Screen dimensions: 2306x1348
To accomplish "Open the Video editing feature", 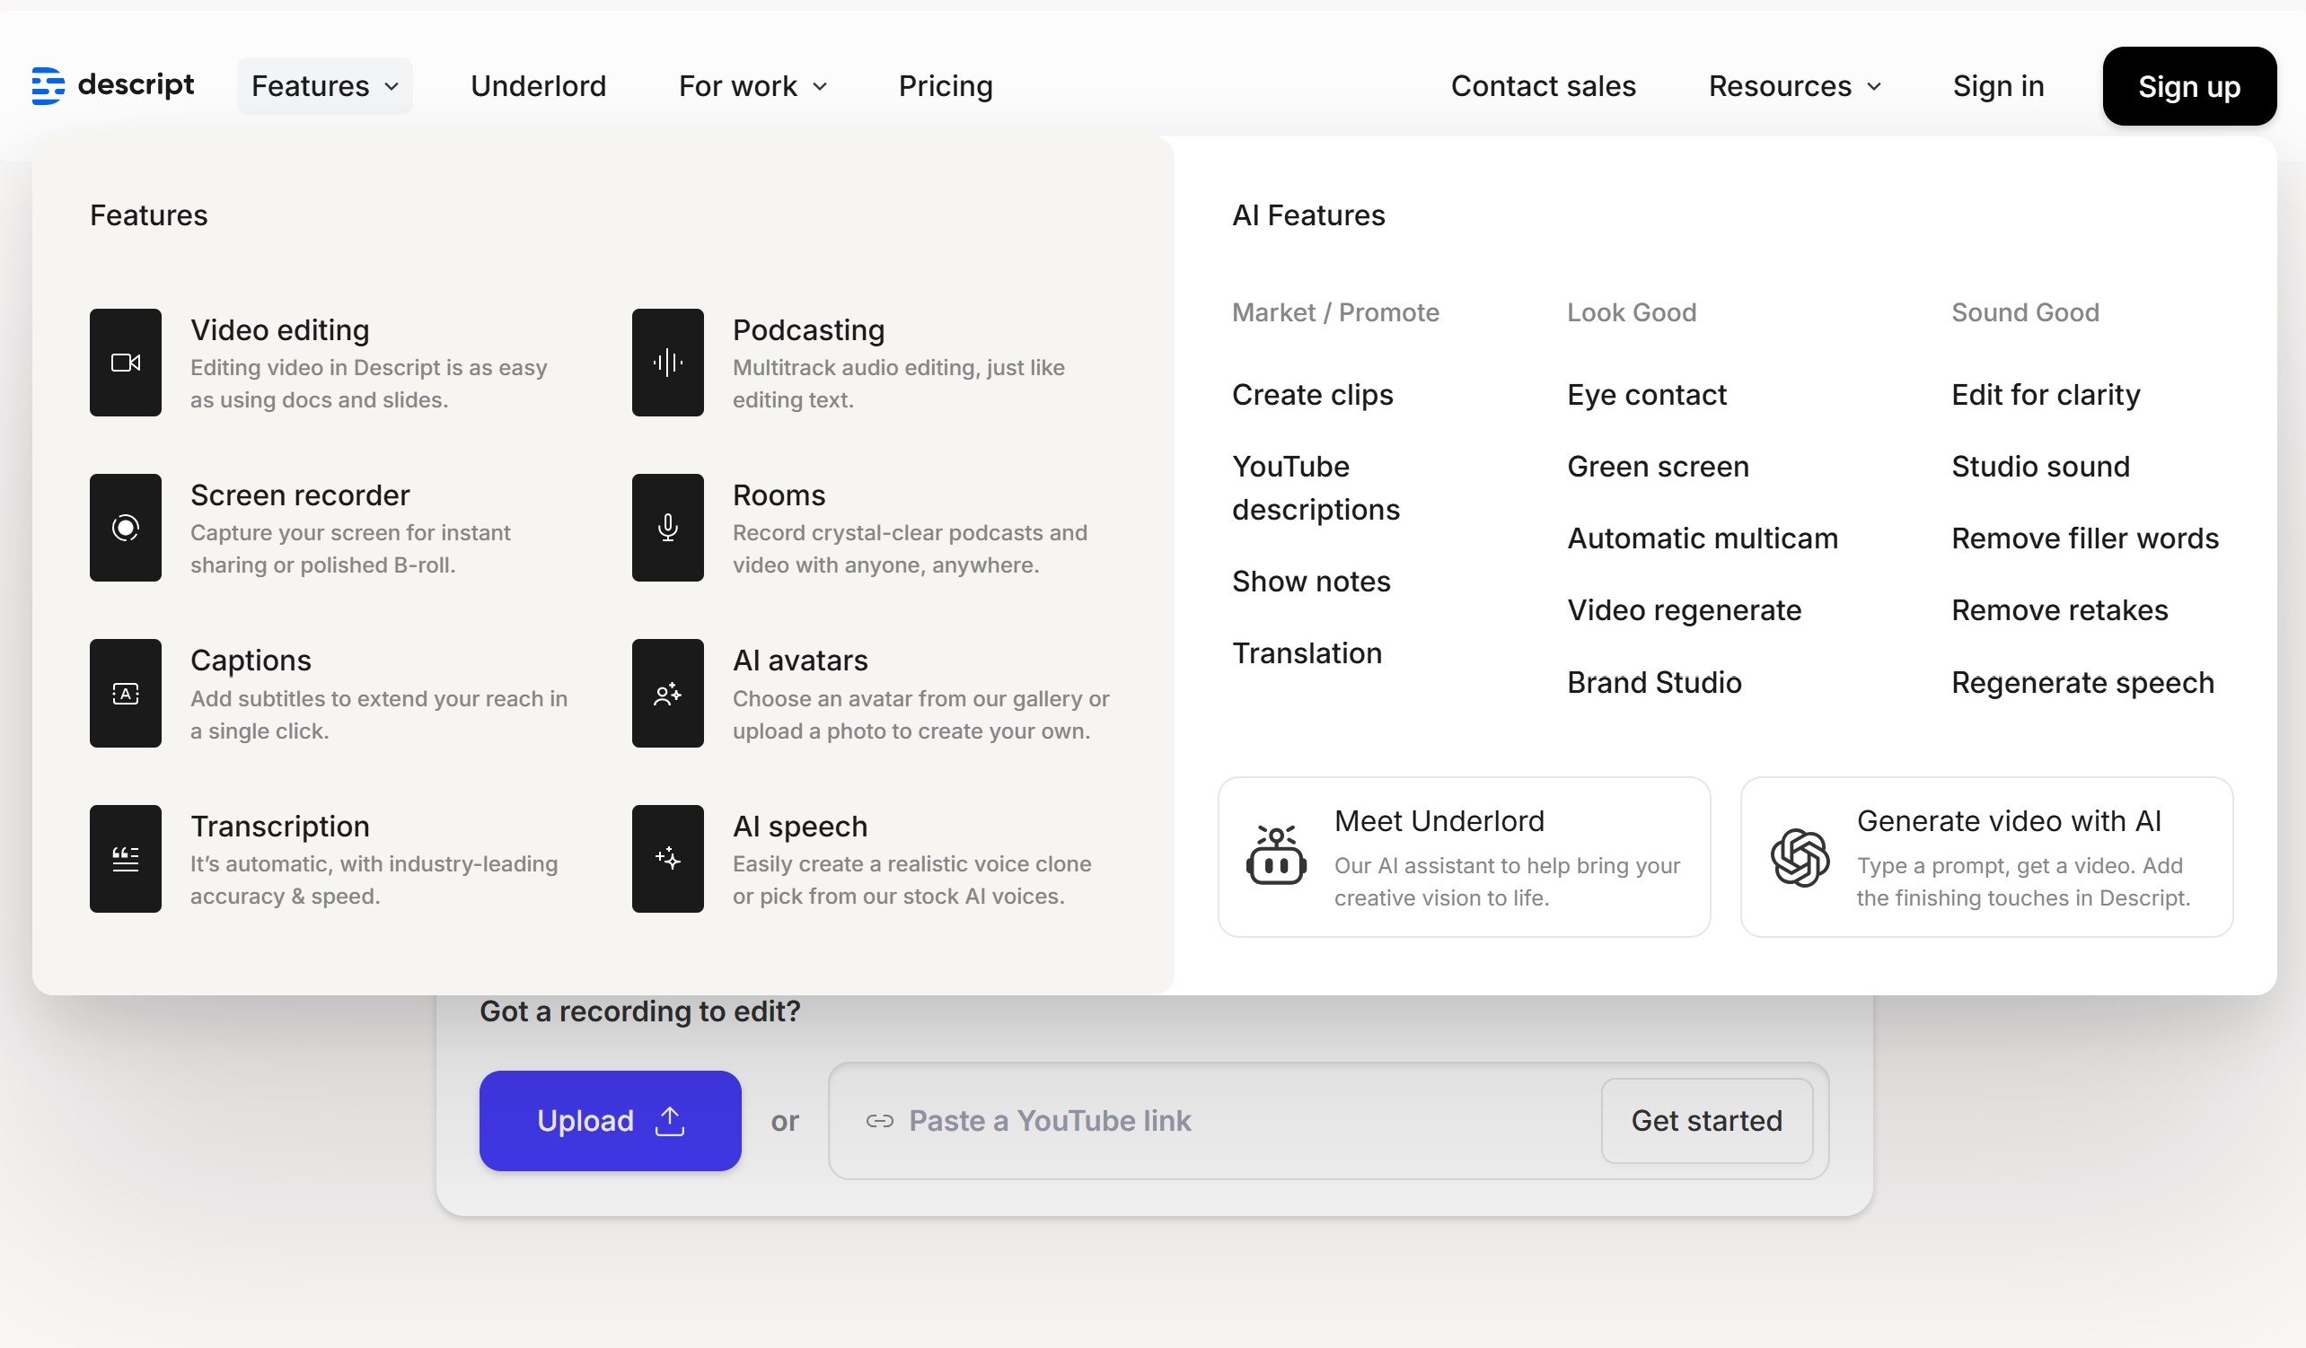I will 330,363.
